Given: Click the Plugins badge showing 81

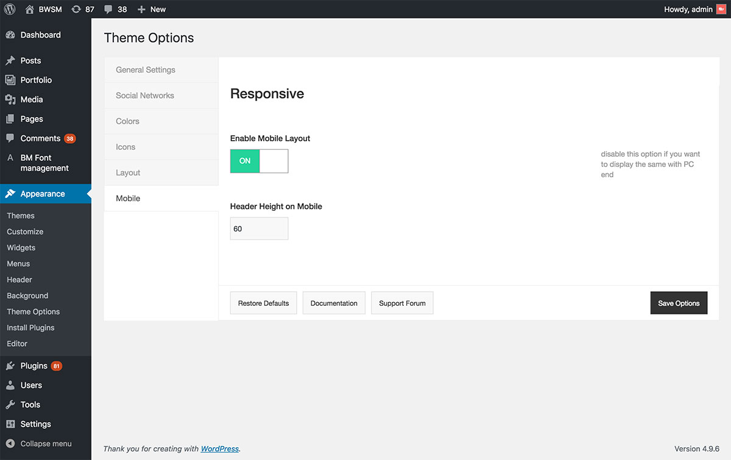Looking at the screenshot, I should [57, 366].
